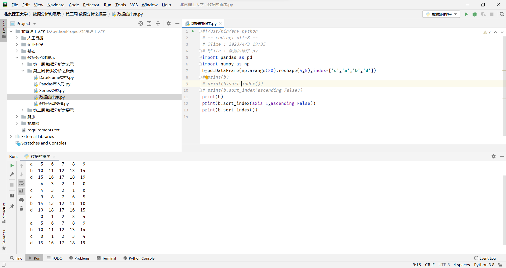Collapse all in Project panel
This screenshot has height=268, width=506.
coord(158,23)
